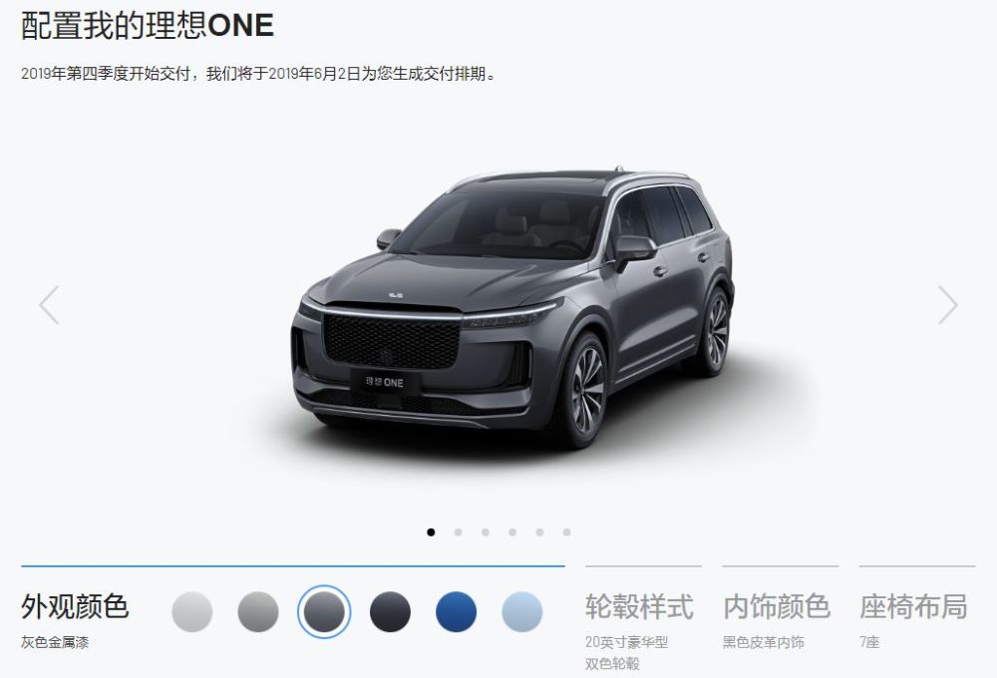This screenshot has height=678, width=997.
Task: Advance to the next car image
Action: tap(947, 305)
